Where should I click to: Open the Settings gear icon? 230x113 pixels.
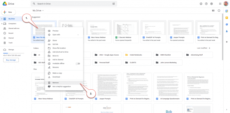tap(212, 4)
